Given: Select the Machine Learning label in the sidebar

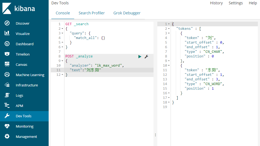Looking at the screenshot, I should tap(30, 75).
